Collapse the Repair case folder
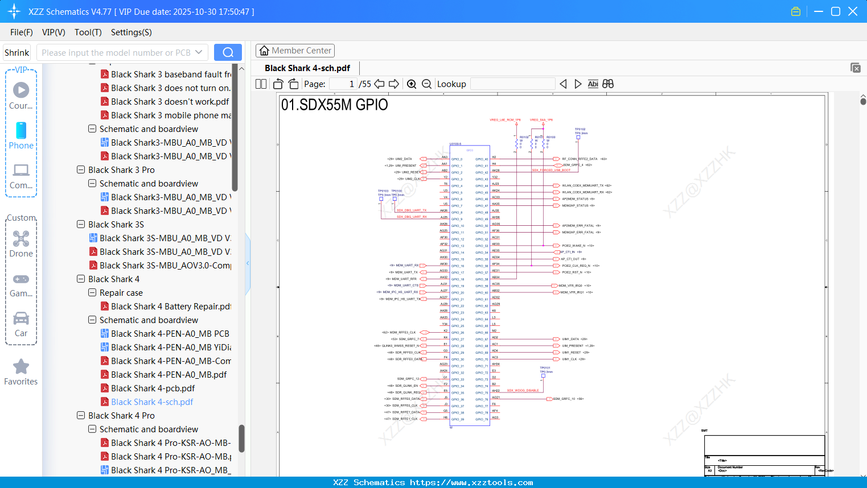The image size is (867, 488). (92, 292)
